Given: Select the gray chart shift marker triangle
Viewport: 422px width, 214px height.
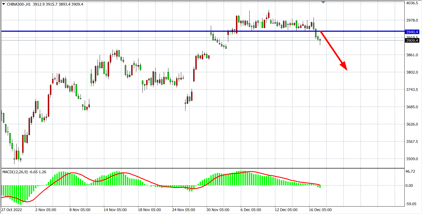Looking at the screenshot, I should point(323,2).
